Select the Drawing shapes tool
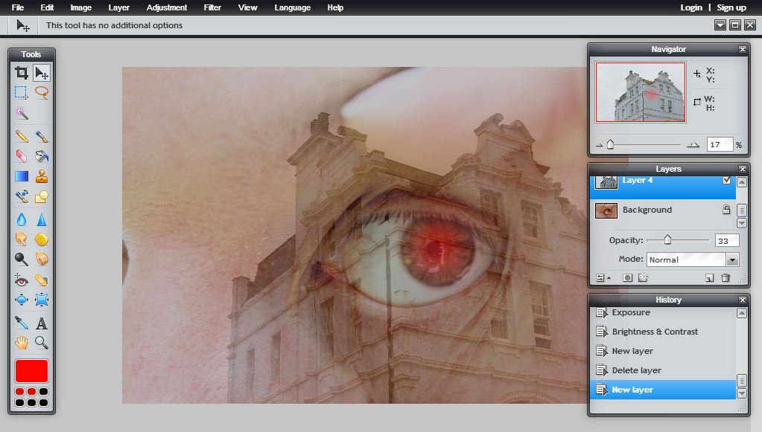Viewport: 762px width, 432px height. tap(42, 196)
